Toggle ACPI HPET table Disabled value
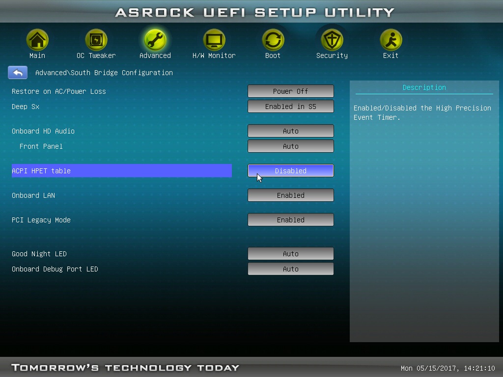The width and height of the screenshot is (503, 377). point(291,170)
